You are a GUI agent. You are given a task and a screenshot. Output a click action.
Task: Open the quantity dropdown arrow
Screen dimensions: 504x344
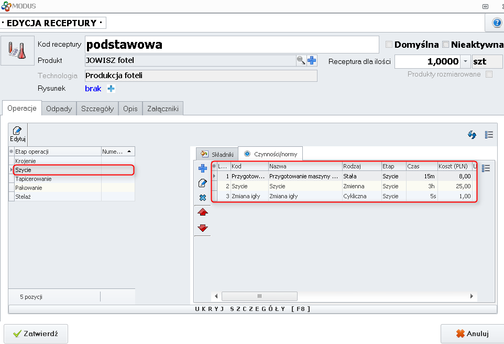tap(466, 62)
